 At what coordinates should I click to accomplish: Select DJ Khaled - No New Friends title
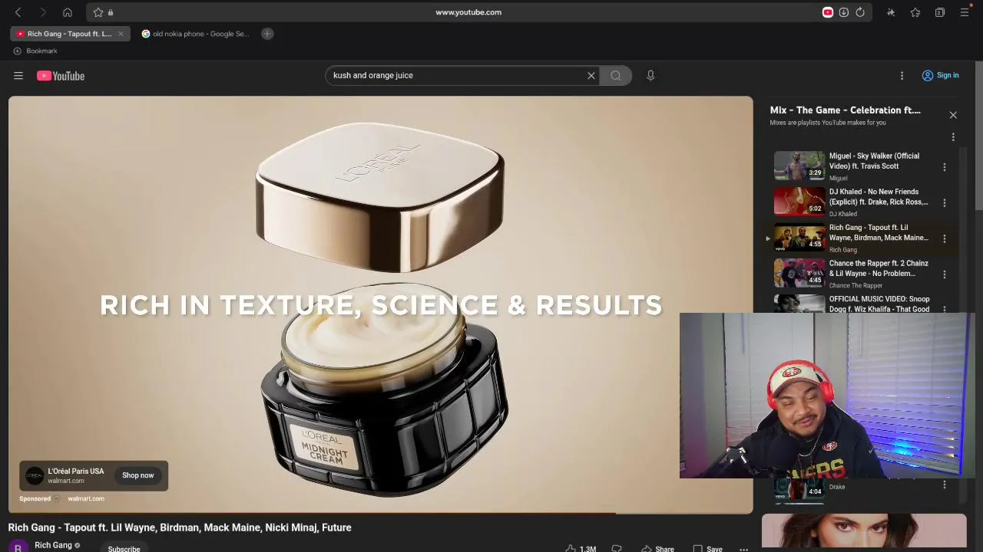point(879,197)
